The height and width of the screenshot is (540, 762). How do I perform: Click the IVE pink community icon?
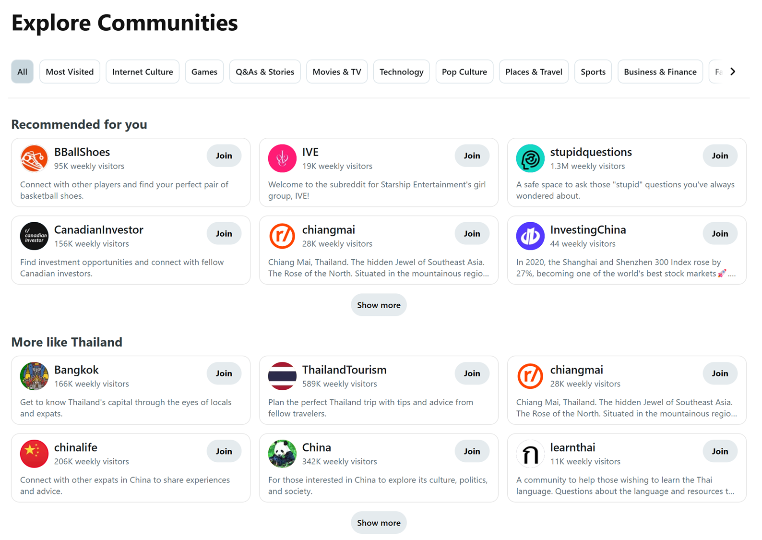point(282,158)
